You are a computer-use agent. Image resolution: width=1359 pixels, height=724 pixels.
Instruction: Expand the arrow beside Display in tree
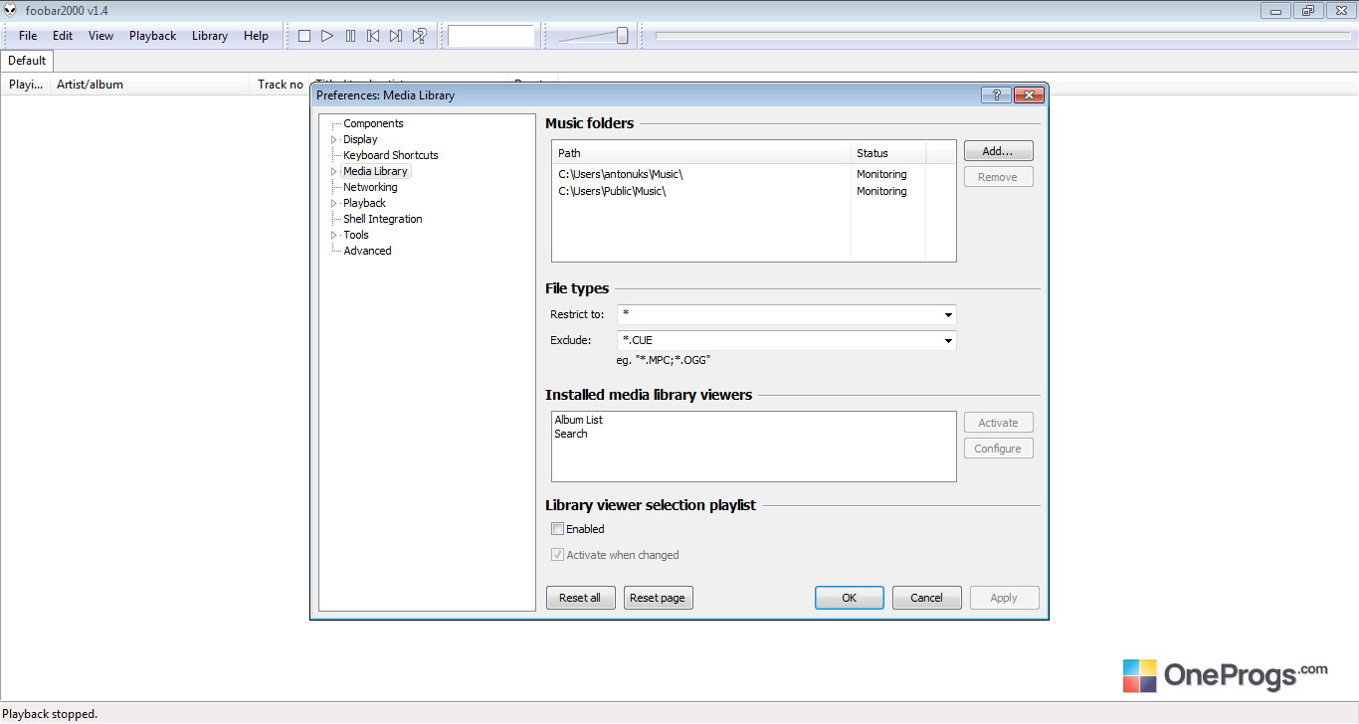pos(334,140)
